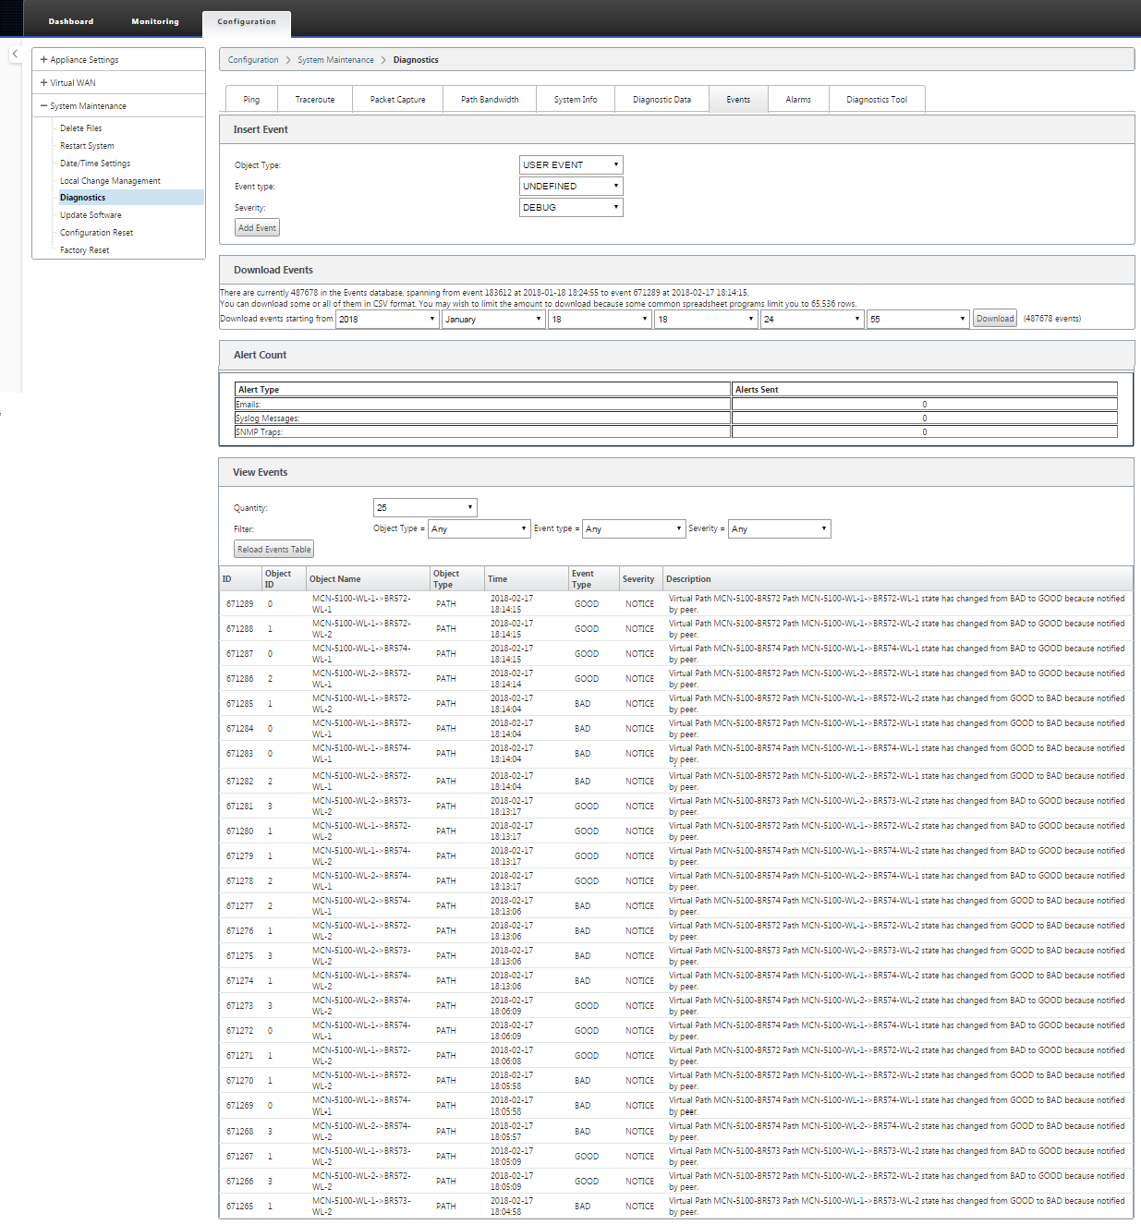This screenshot has height=1225, width=1141.
Task: Switch to the Alarms tab
Action: tap(798, 100)
